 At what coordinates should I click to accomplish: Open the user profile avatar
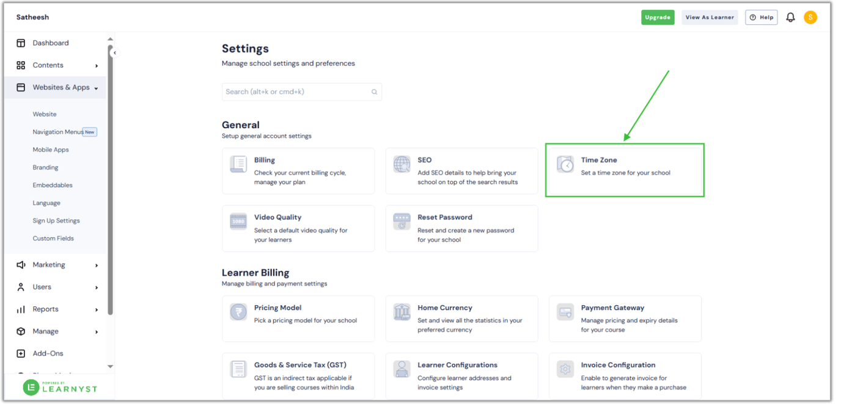pos(810,18)
